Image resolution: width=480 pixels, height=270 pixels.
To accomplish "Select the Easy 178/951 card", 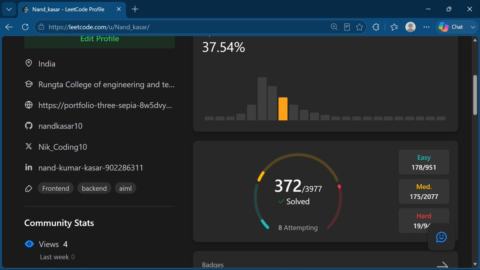I will (424, 162).
